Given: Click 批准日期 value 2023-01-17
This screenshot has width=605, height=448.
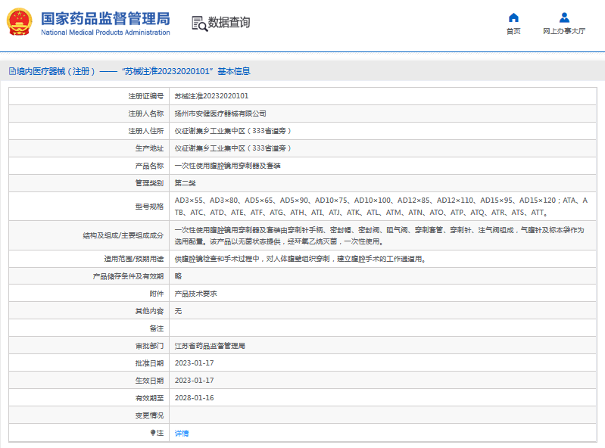Looking at the screenshot, I should (x=194, y=363).
